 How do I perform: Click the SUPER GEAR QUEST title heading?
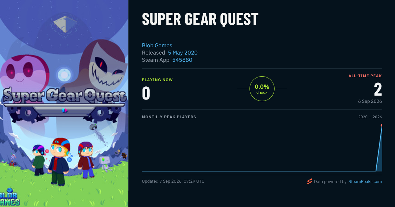(200, 19)
